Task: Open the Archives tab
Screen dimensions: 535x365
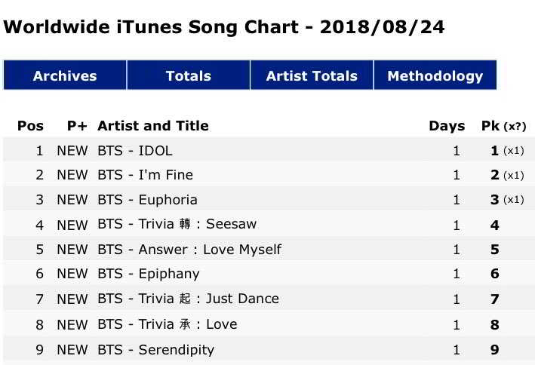Action: pyautogui.click(x=65, y=75)
